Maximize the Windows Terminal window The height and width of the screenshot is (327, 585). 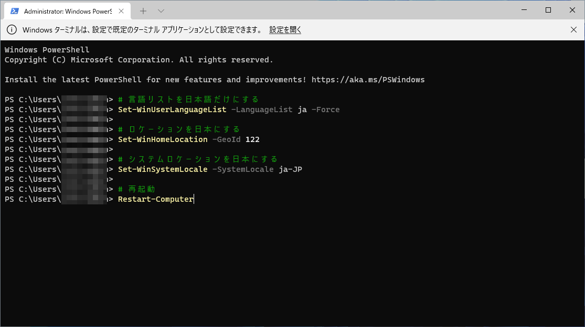tap(548, 10)
